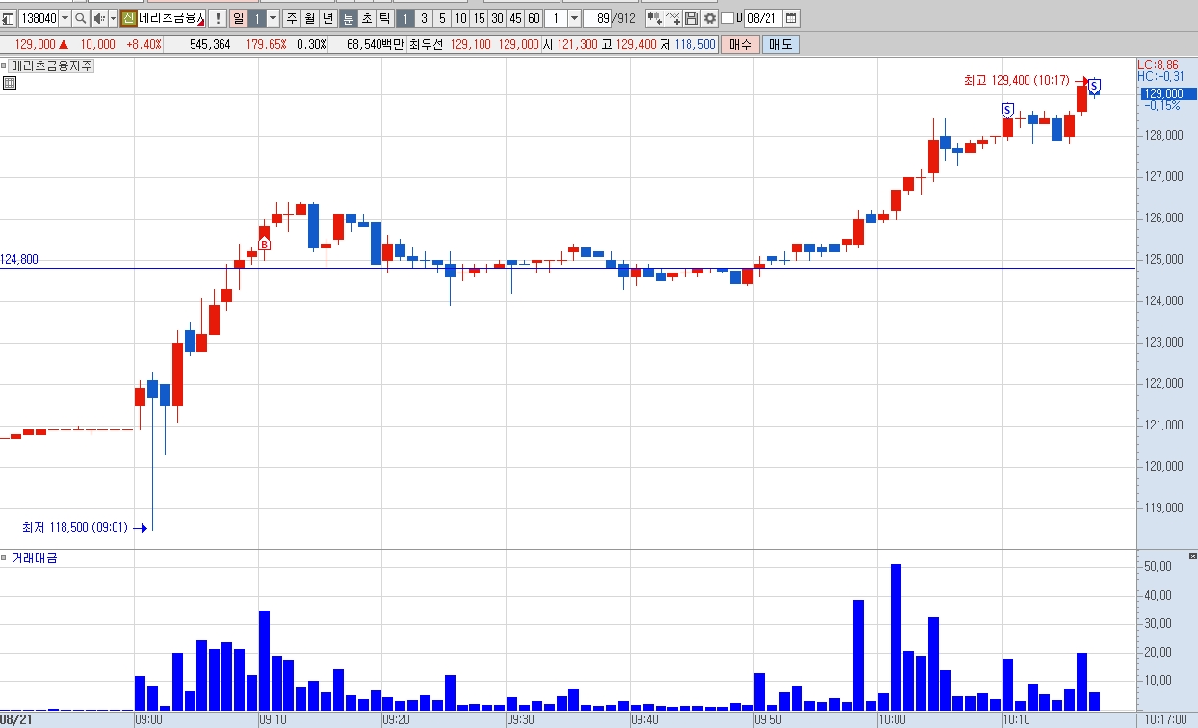Viewport: 1198px width, 728px height.
Task: Click the 매수 buy button
Action: point(740,44)
